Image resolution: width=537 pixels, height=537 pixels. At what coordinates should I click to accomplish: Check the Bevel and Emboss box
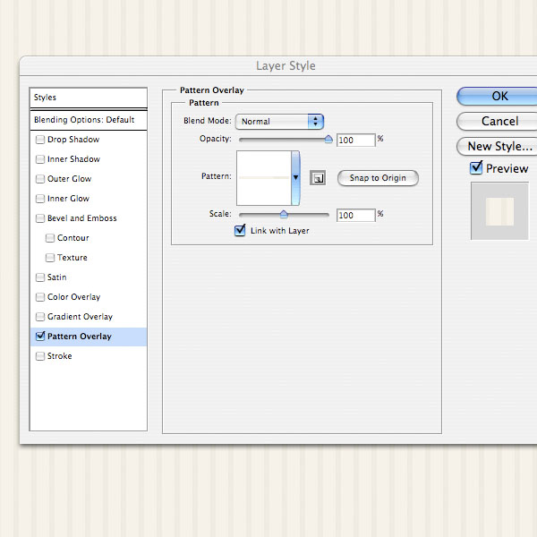pos(40,218)
